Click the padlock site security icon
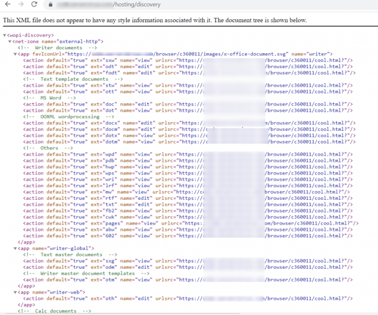 (50, 4)
